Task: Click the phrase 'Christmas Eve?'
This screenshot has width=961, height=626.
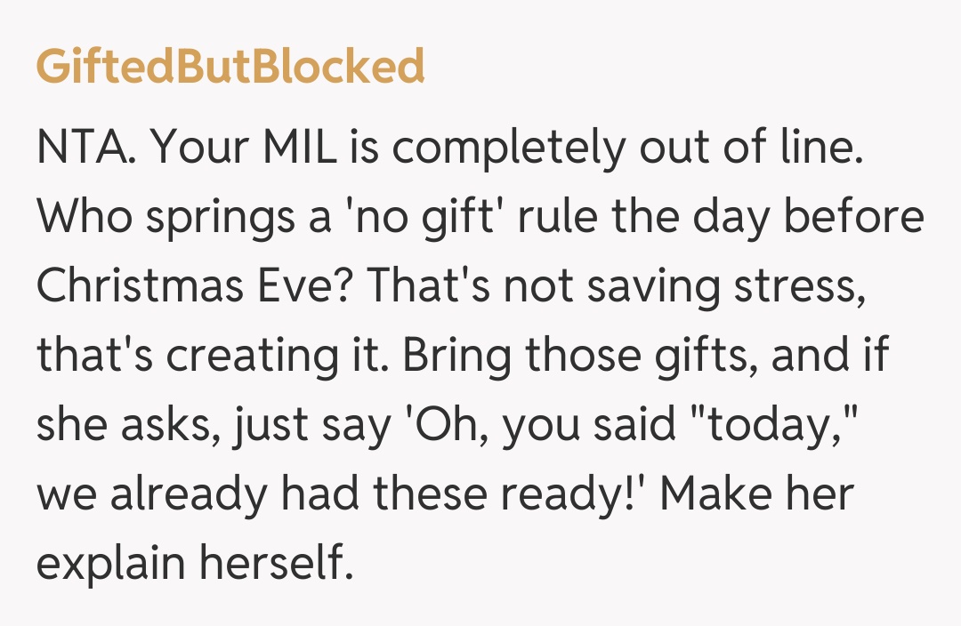Action: [194, 286]
